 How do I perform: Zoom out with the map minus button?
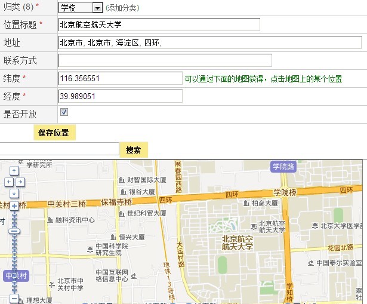click(14, 299)
